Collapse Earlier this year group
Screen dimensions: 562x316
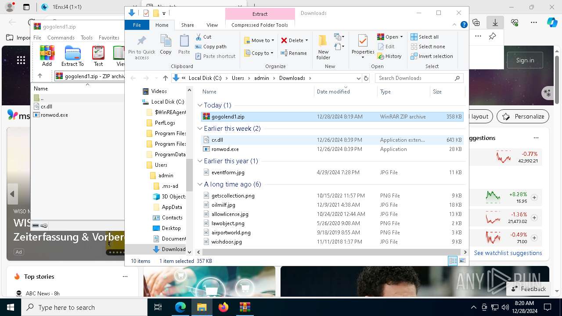pyautogui.click(x=200, y=161)
